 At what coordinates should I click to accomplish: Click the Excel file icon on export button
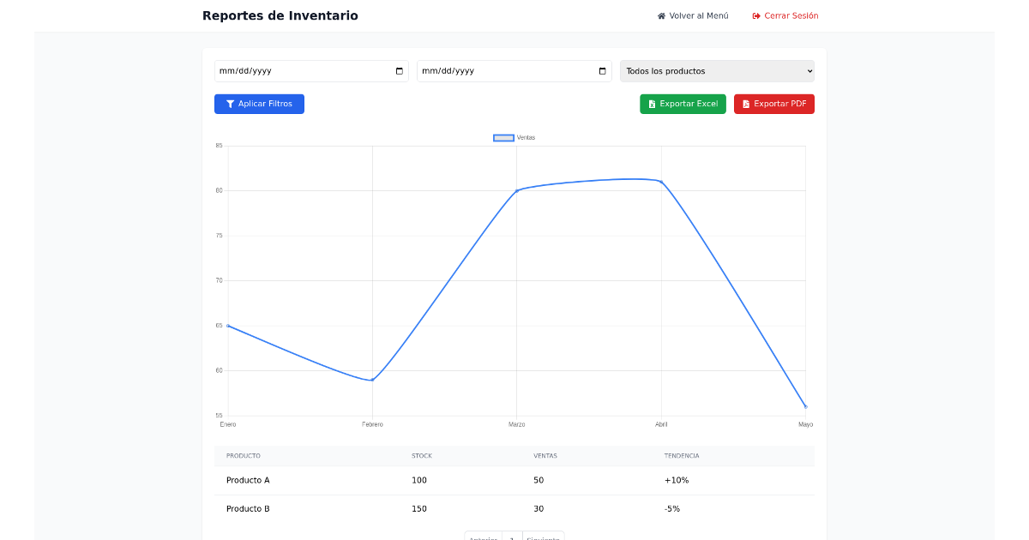click(x=653, y=104)
